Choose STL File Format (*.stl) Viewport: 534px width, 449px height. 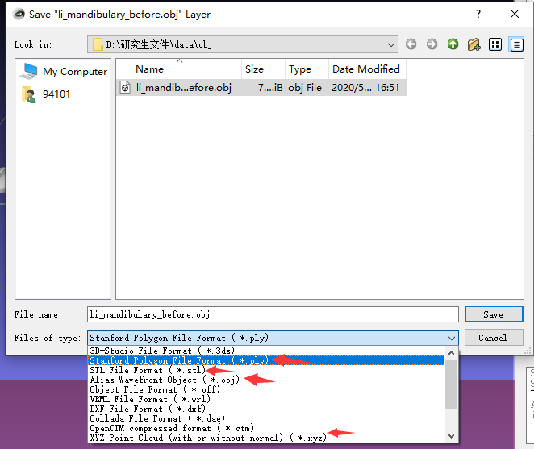click(266, 370)
